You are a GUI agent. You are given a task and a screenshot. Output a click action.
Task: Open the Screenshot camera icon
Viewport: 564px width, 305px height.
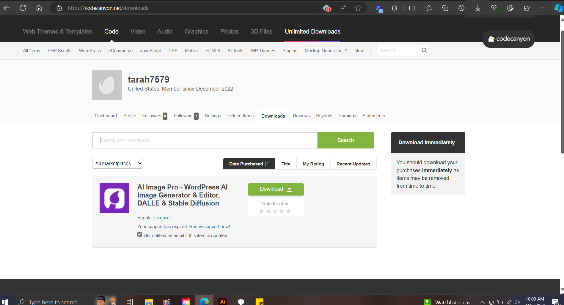point(510,8)
